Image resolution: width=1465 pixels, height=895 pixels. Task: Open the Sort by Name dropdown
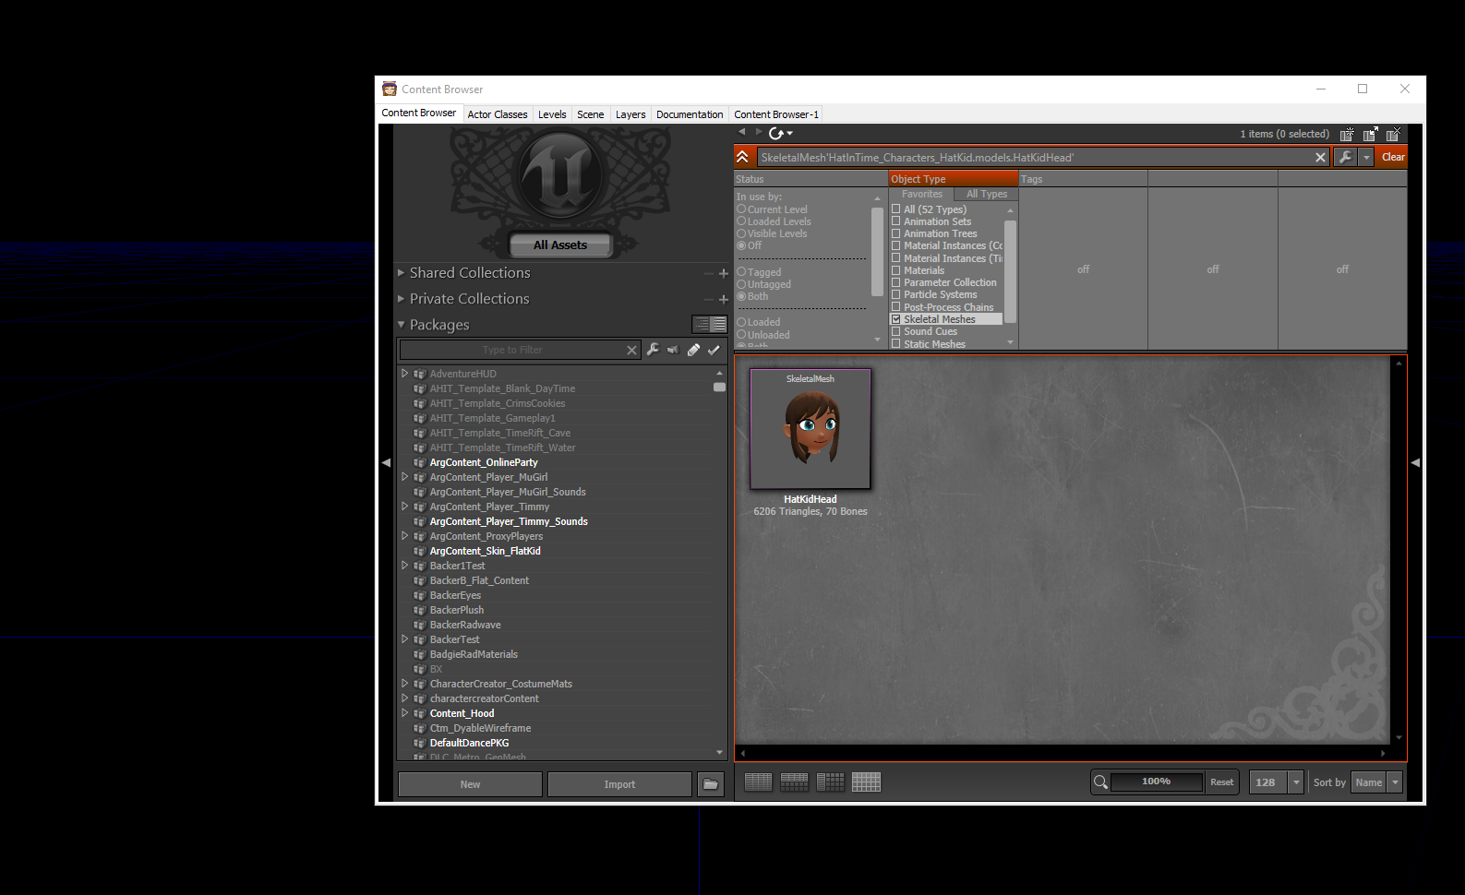pyautogui.click(x=1395, y=782)
